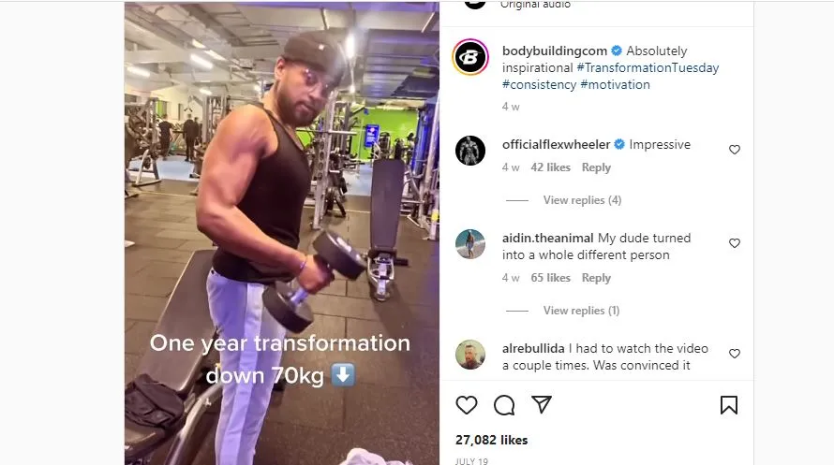Like aidin.theanimal's comment
This screenshot has width=834, height=465.
[735, 243]
